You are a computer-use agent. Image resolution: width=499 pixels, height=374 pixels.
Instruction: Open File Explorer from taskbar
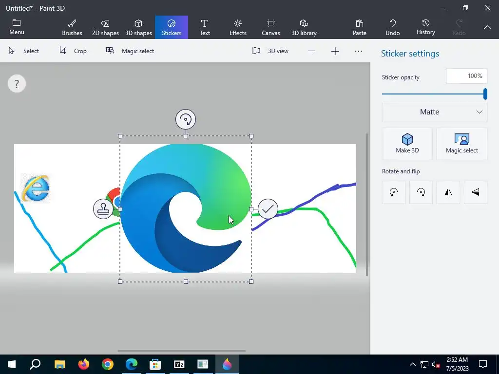59,364
